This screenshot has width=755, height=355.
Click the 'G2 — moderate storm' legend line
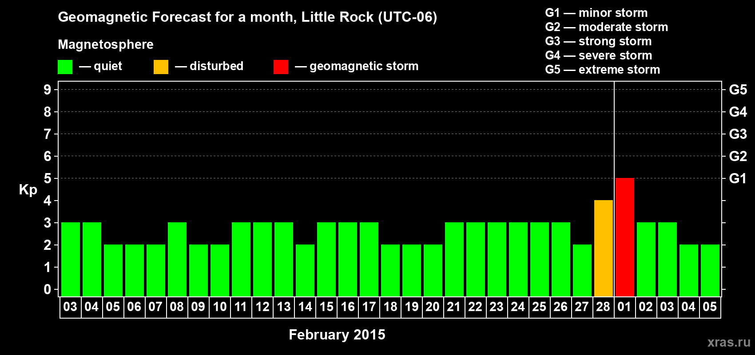point(607,27)
